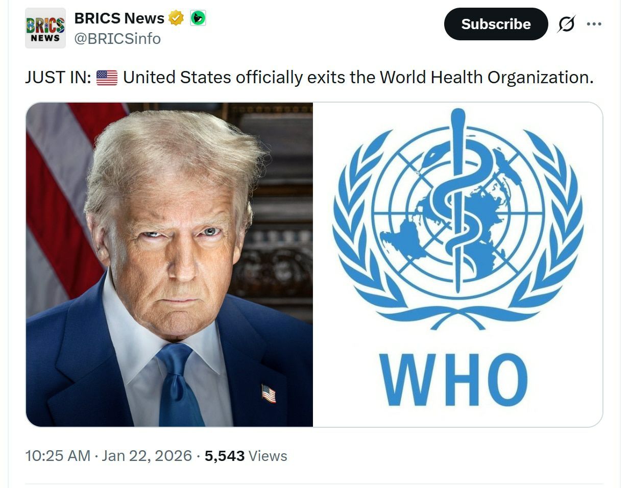
Task: Open the @BRICSinfo handle link
Action: click(117, 39)
